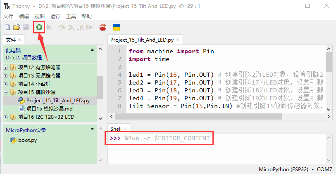Click the Ukraine flag toolbar icon
The height and width of the screenshot is (174, 336).
click(117, 27)
